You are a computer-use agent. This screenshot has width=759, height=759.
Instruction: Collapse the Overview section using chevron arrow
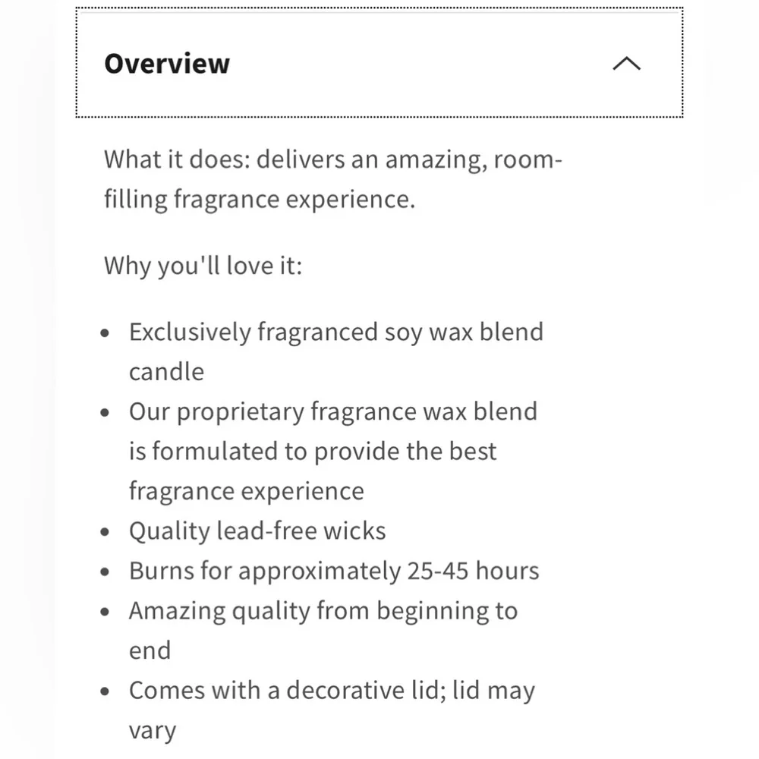pos(626,64)
